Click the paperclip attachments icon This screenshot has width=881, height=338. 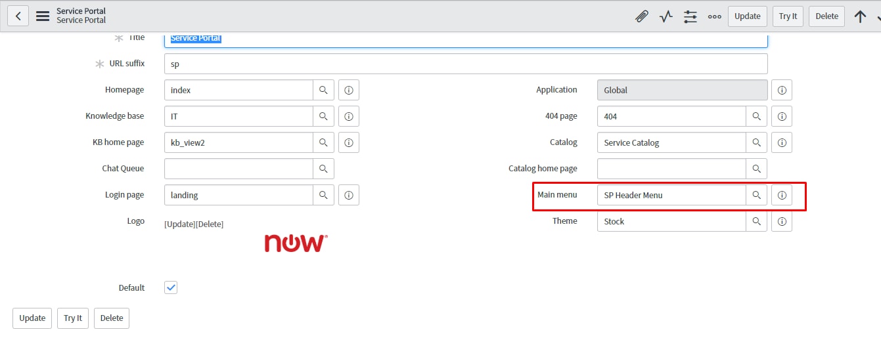pyautogui.click(x=642, y=16)
